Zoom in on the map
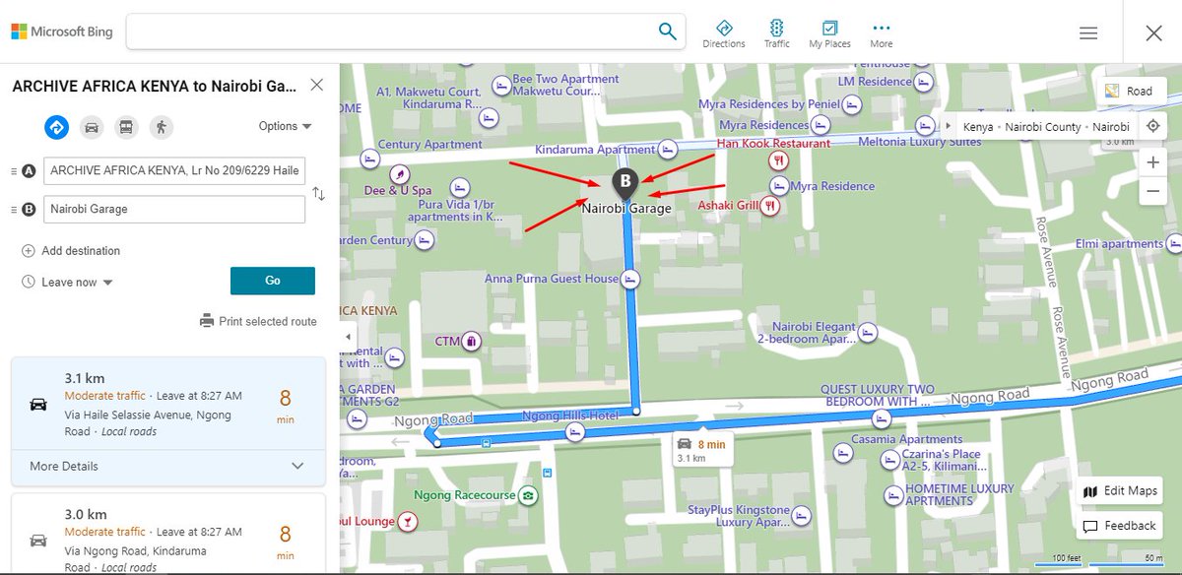 [1152, 161]
